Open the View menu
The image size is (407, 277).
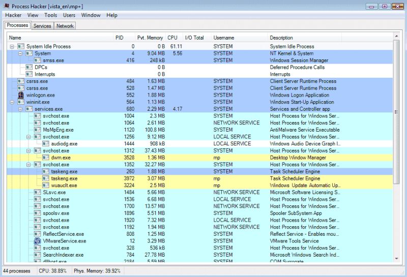point(33,15)
